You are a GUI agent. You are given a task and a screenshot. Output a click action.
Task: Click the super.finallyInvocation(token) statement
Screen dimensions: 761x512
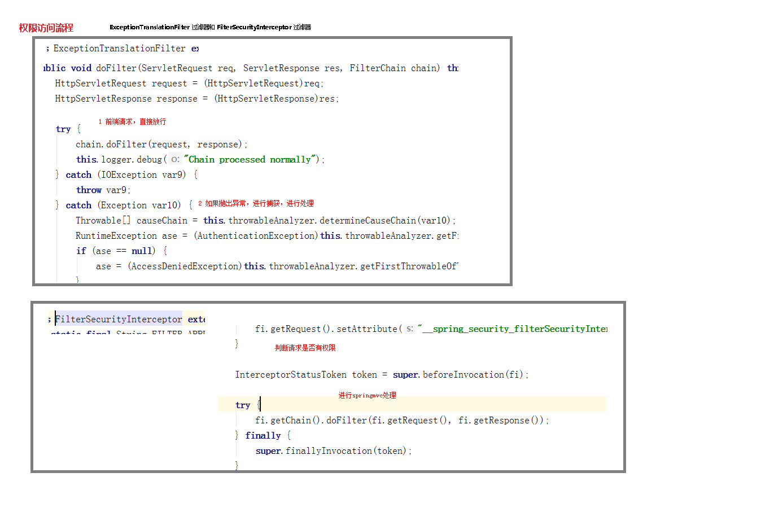(333, 451)
